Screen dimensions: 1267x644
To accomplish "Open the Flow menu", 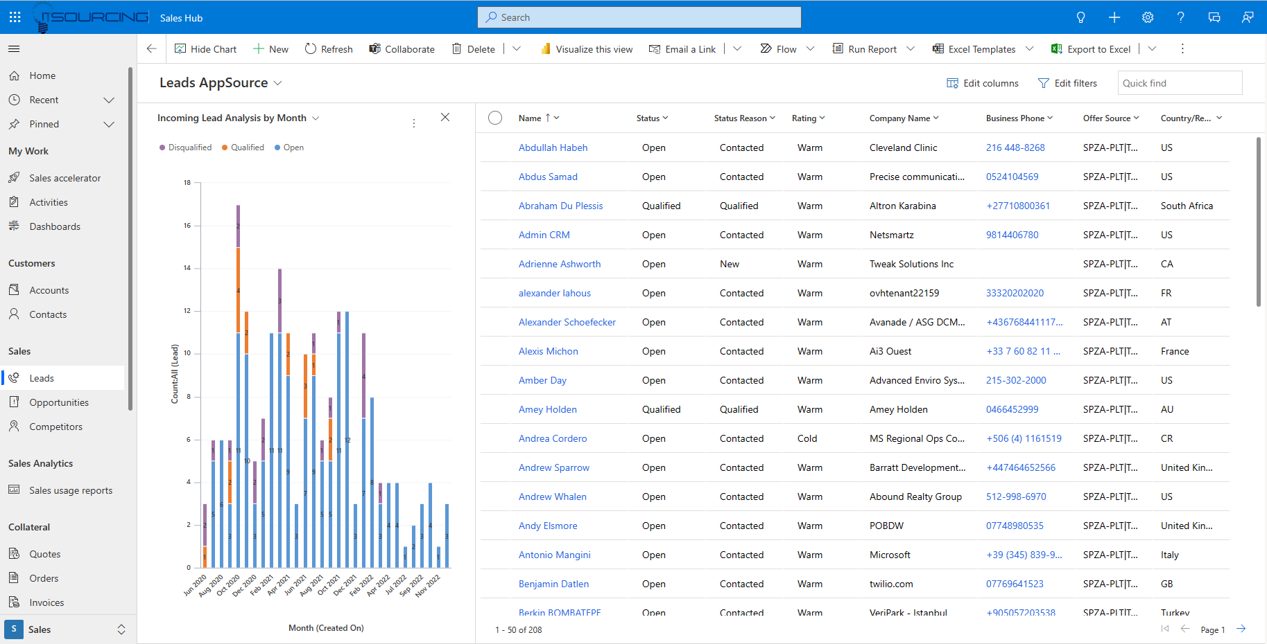I will tap(787, 49).
